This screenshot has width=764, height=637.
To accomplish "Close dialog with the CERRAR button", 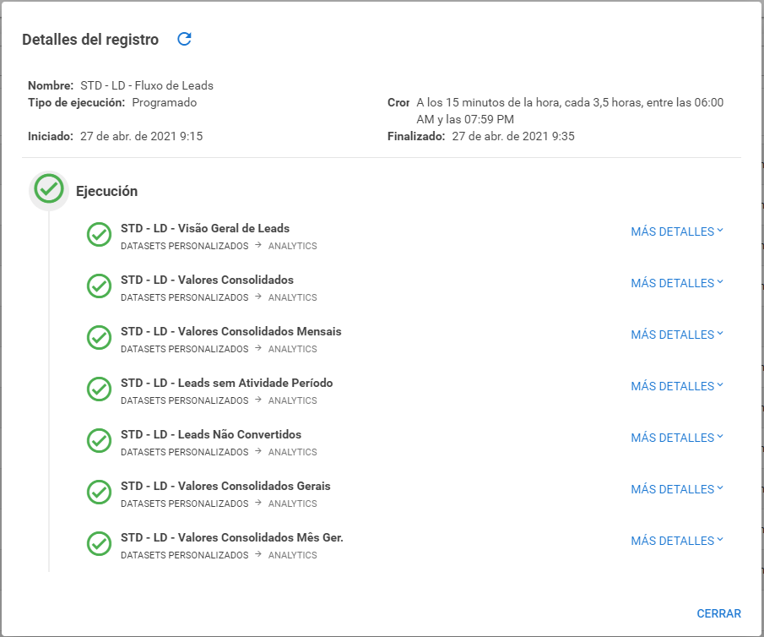I will [x=718, y=613].
